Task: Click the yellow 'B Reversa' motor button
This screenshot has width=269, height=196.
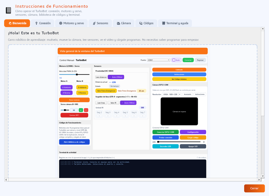Action: point(82,93)
